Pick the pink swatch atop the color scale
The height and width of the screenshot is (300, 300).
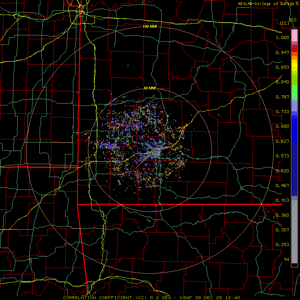pos(294,36)
